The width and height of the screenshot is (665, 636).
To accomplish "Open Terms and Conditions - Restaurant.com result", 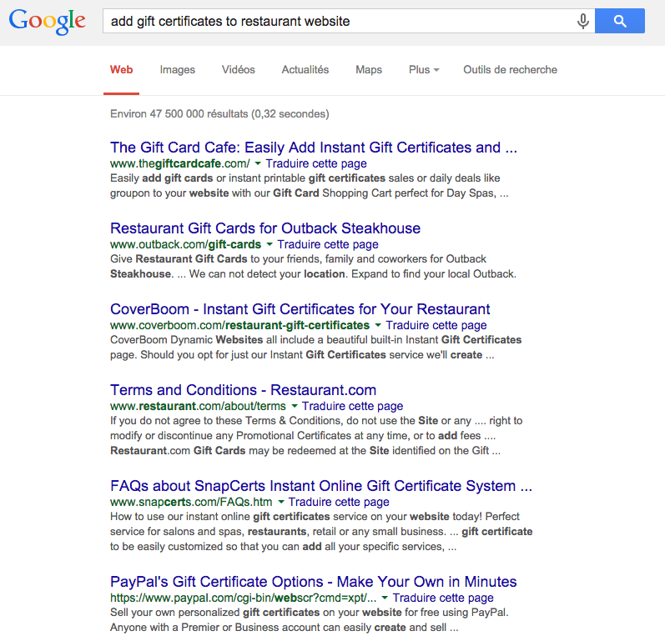I will 243,390.
